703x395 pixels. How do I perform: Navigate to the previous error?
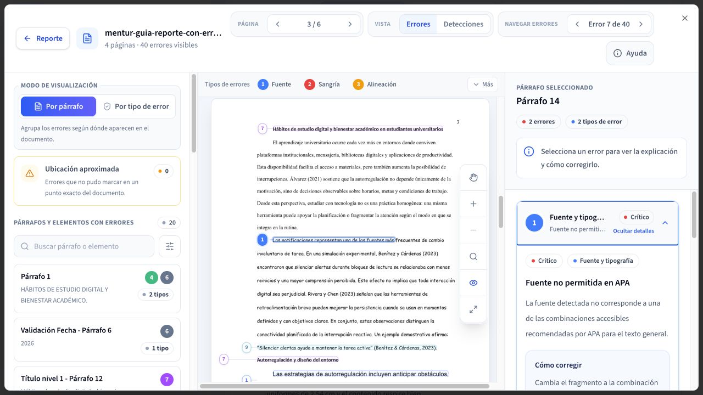click(577, 24)
